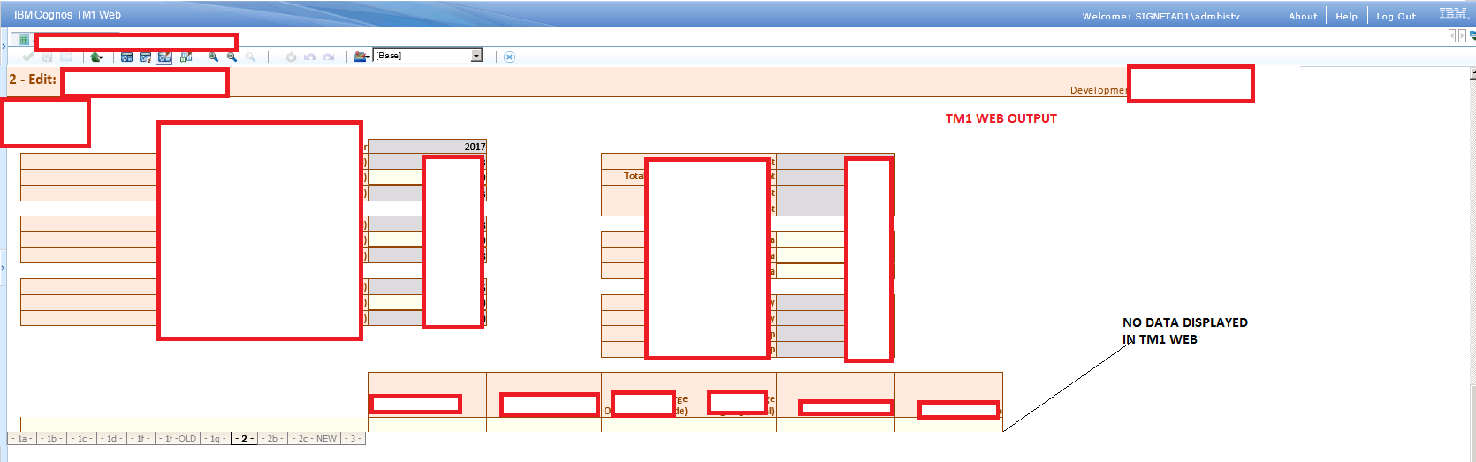1476x462 pixels.
Task: Click the 2017 column header cell
Action: pyautogui.click(x=427, y=147)
